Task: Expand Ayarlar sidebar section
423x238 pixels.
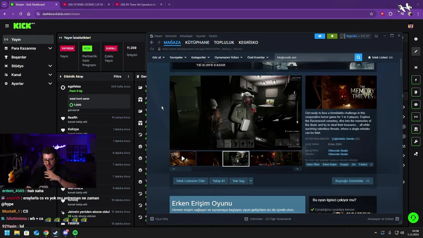Action: [x=50, y=84]
